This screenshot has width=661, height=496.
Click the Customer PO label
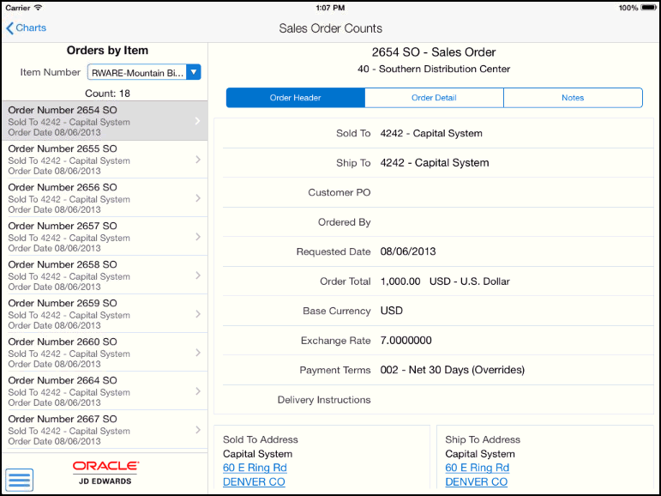[340, 192]
